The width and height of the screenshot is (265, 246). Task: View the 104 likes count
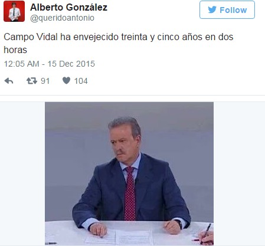[x=81, y=81]
